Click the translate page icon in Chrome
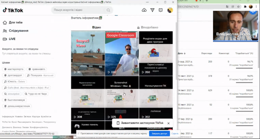The height and width of the screenshot is (139, 260). click(227, 7)
